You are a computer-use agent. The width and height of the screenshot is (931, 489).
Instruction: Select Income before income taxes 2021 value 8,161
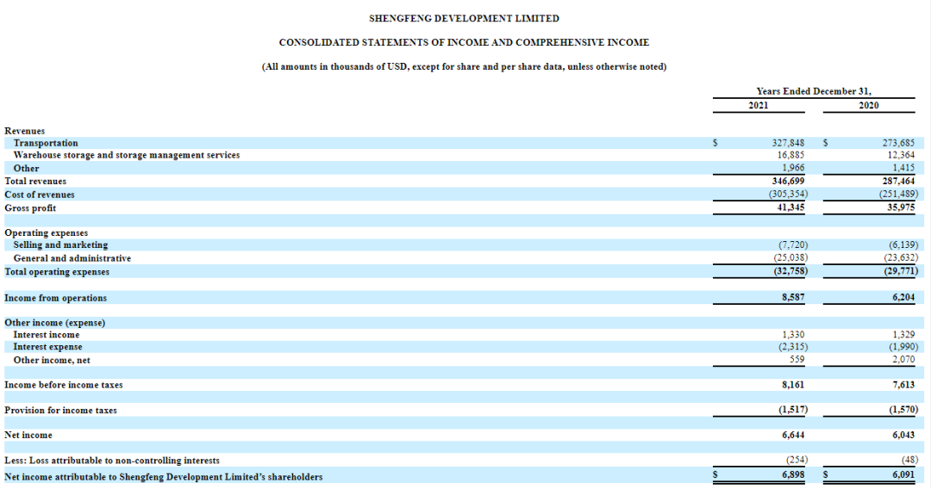pos(793,385)
